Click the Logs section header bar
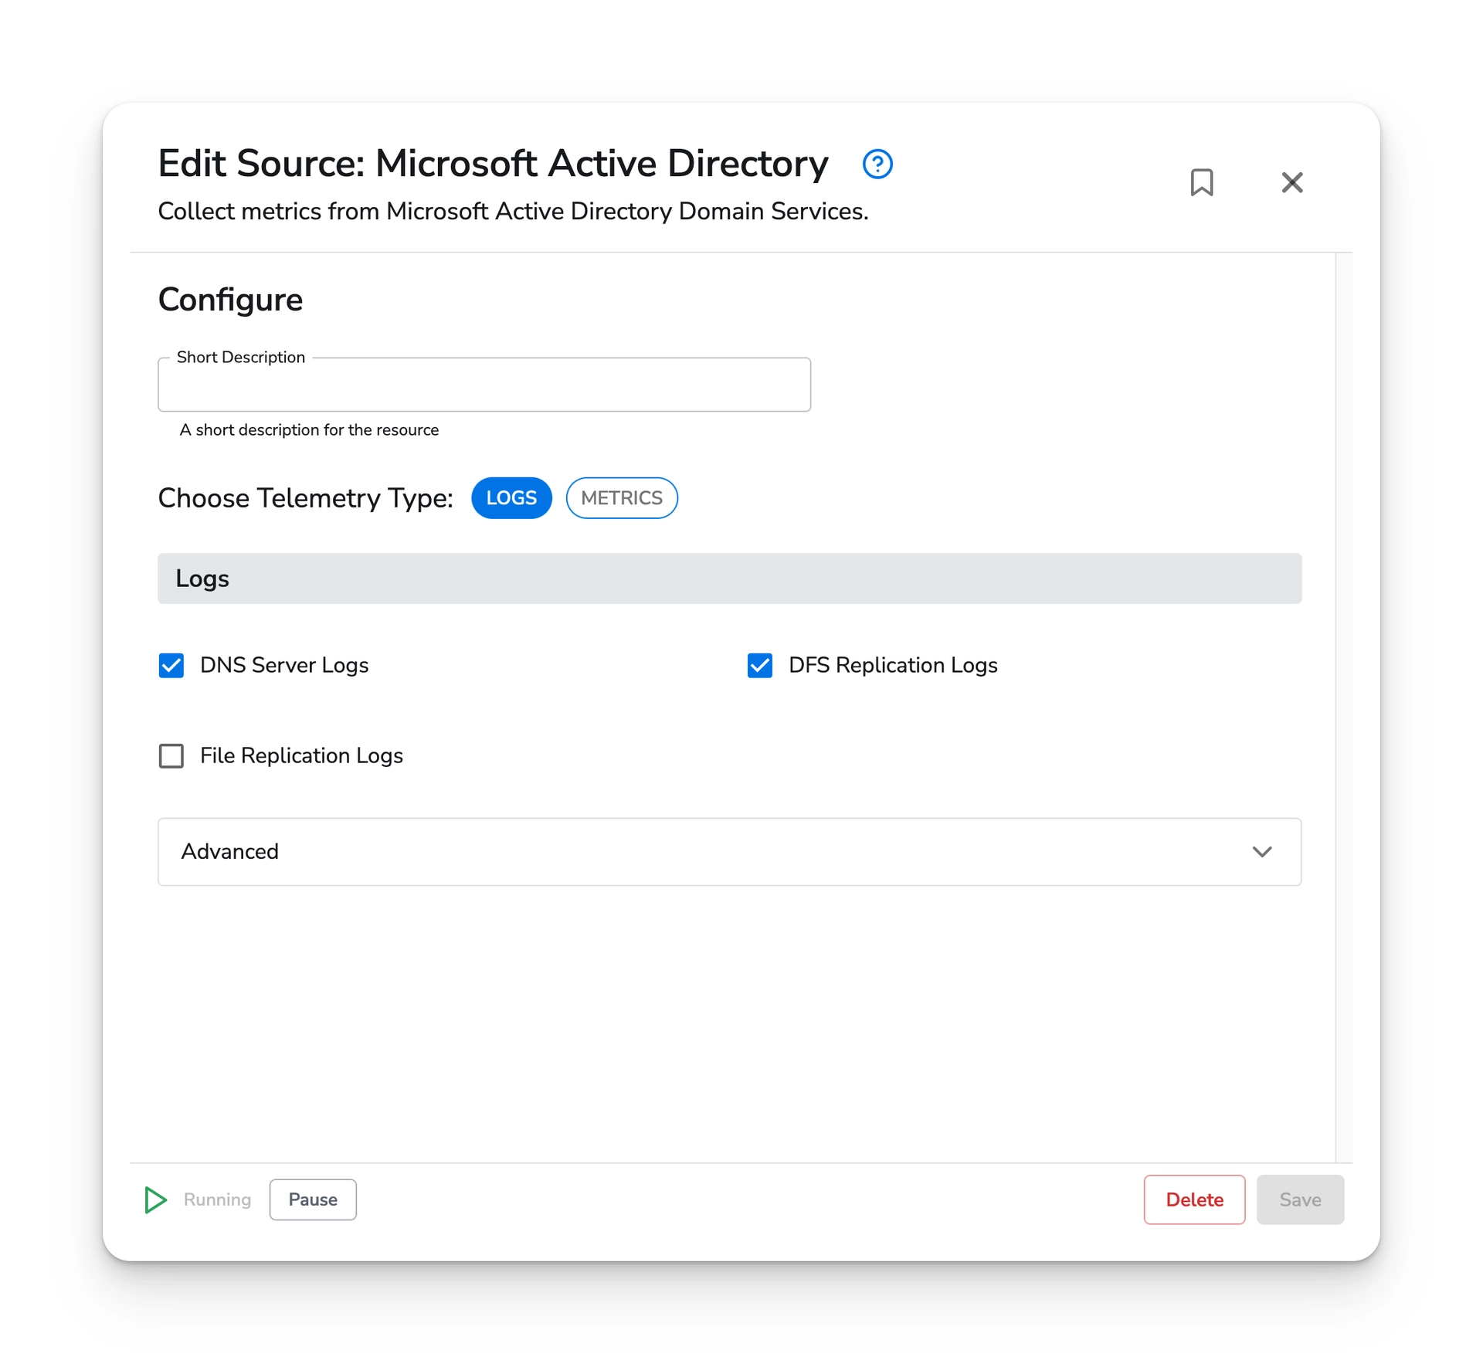The width and height of the screenshot is (1483, 1364). coord(728,579)
